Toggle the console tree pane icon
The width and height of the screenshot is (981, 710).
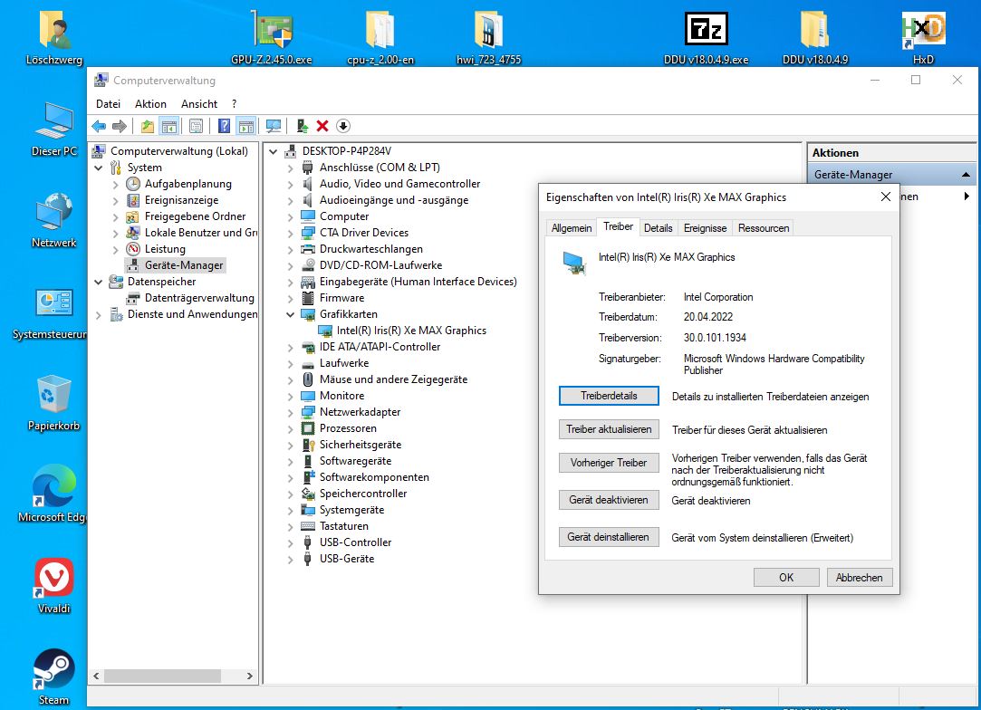point(168,127)
